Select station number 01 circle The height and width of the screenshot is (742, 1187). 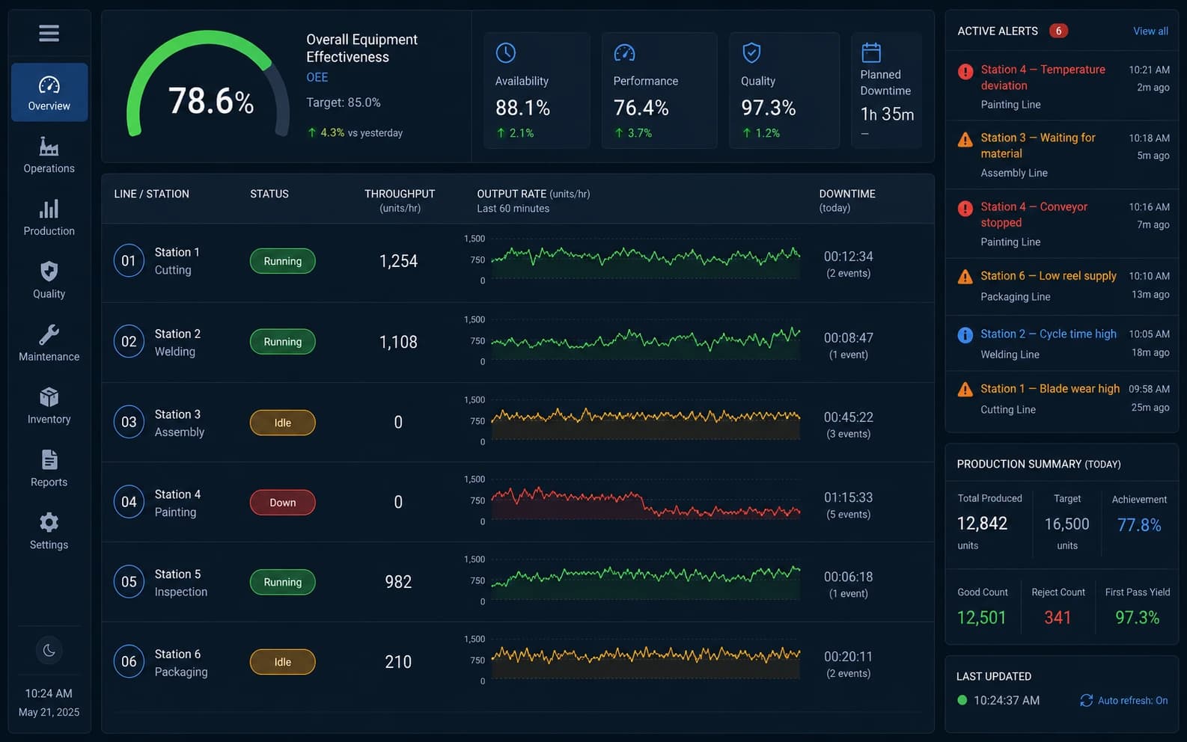(x=129, y=261)
